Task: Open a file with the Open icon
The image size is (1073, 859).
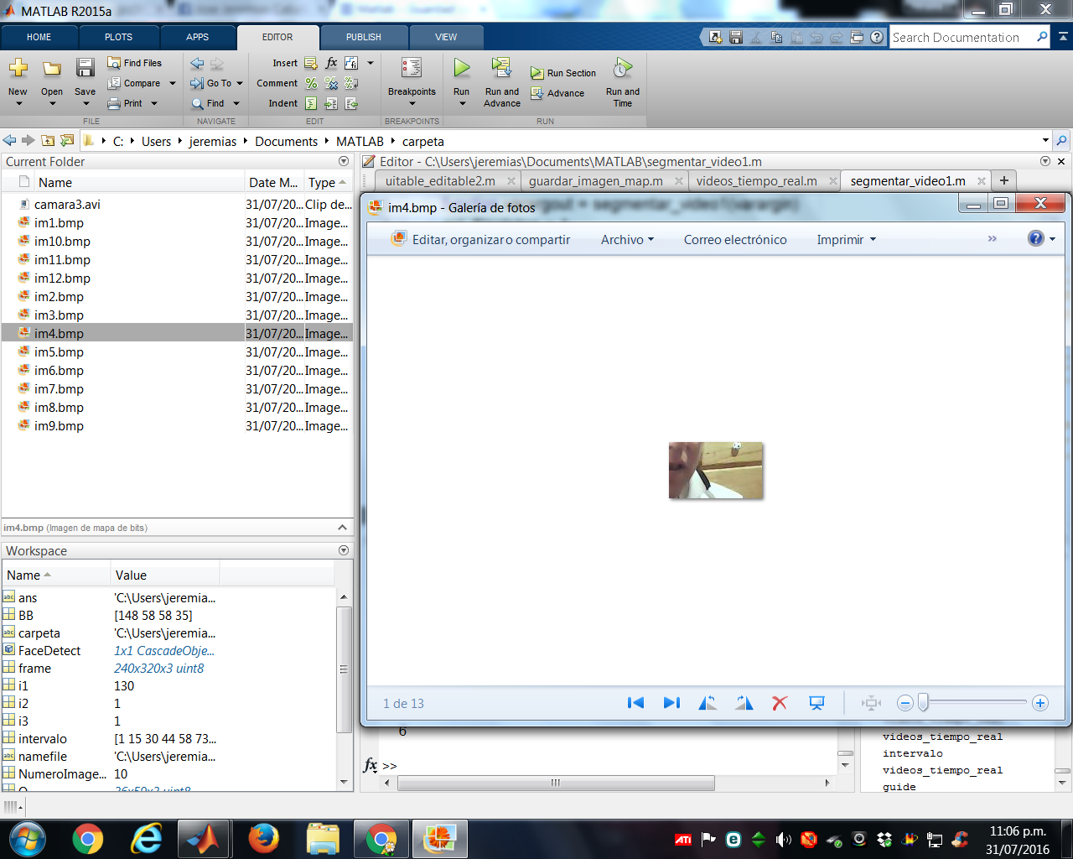Action: pos(52,69)
